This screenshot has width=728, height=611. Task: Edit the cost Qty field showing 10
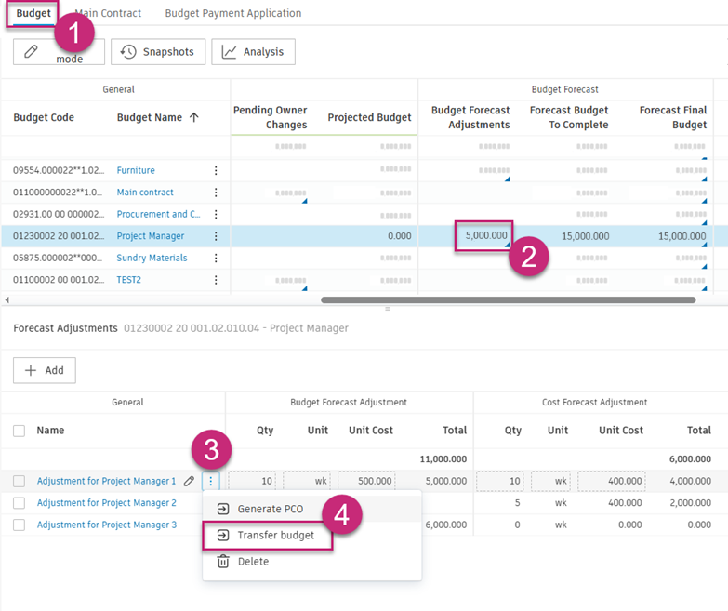pyautogui.click(x=500, y=481)
